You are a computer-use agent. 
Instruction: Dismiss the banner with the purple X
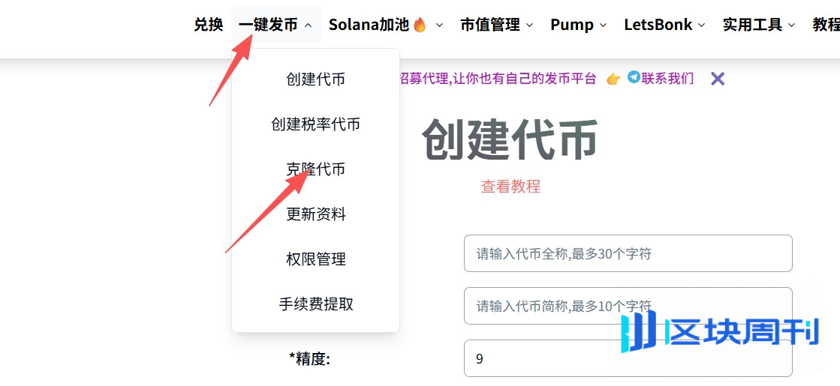pyautogui.click(x=718, y=79)
